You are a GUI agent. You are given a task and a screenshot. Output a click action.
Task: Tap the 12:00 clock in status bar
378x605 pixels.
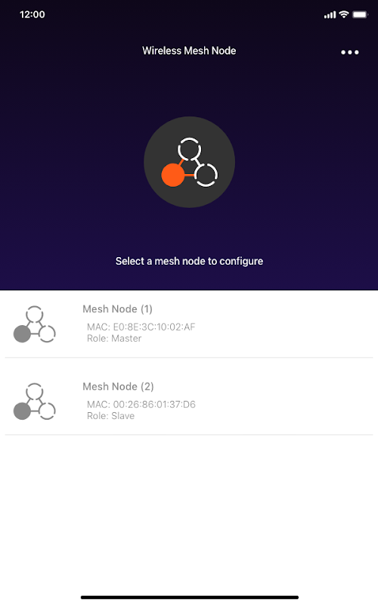click(x=32, y=14)
